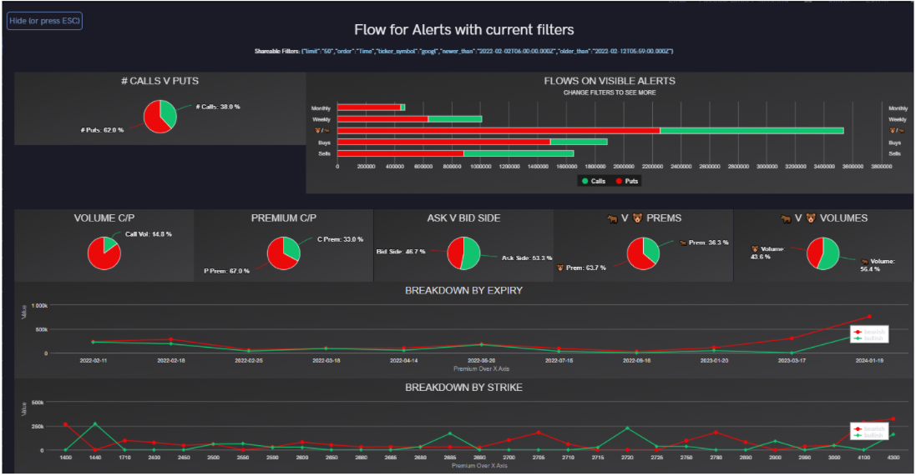Viewport: 916px width, 476px height.
Task: Toggle the Calls legend in flows chart
Action: click(x=593, y=180)
